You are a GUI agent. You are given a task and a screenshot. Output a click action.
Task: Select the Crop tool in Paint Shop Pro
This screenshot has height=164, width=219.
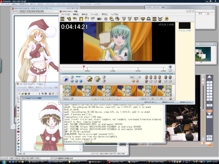[x=18, y=108]
